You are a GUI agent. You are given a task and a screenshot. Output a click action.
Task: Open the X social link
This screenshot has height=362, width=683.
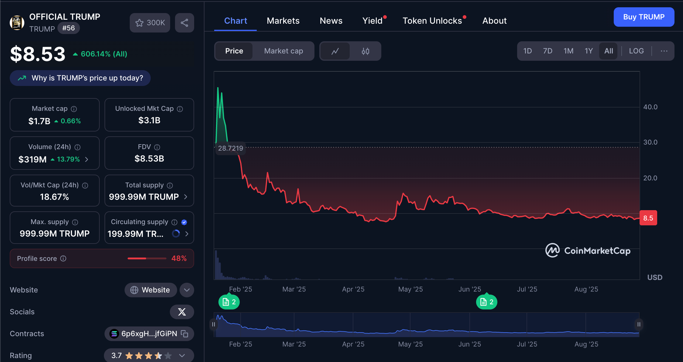[x=182, y=312]
